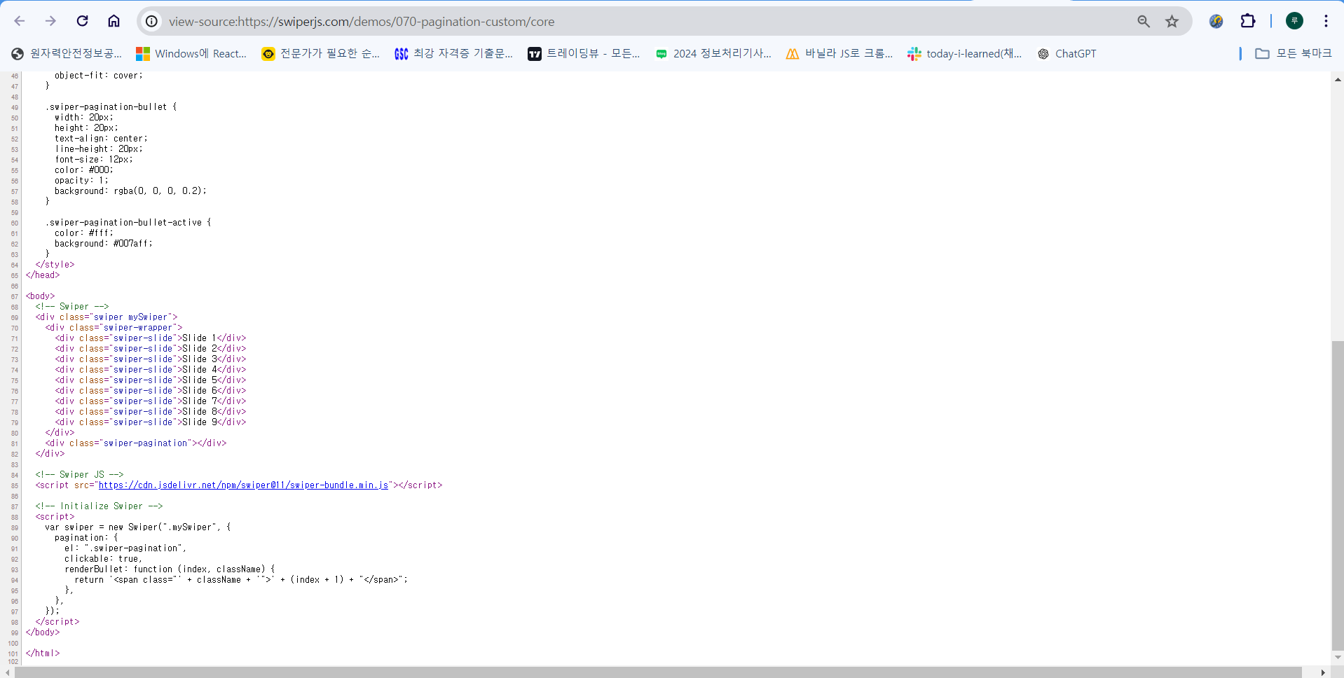The width and height of the screenshot is (1344, 678).
Task: Open the 트레이딩뷰 bookmark
Action: 584,53
